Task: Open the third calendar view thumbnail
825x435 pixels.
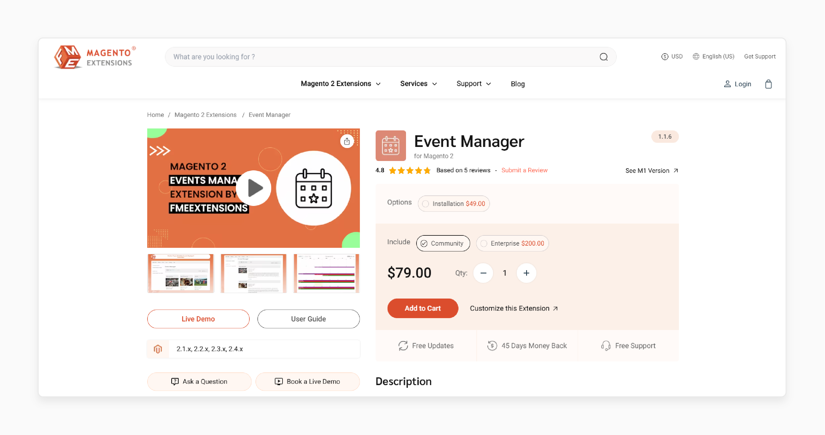Action: (x=326, y=273)
